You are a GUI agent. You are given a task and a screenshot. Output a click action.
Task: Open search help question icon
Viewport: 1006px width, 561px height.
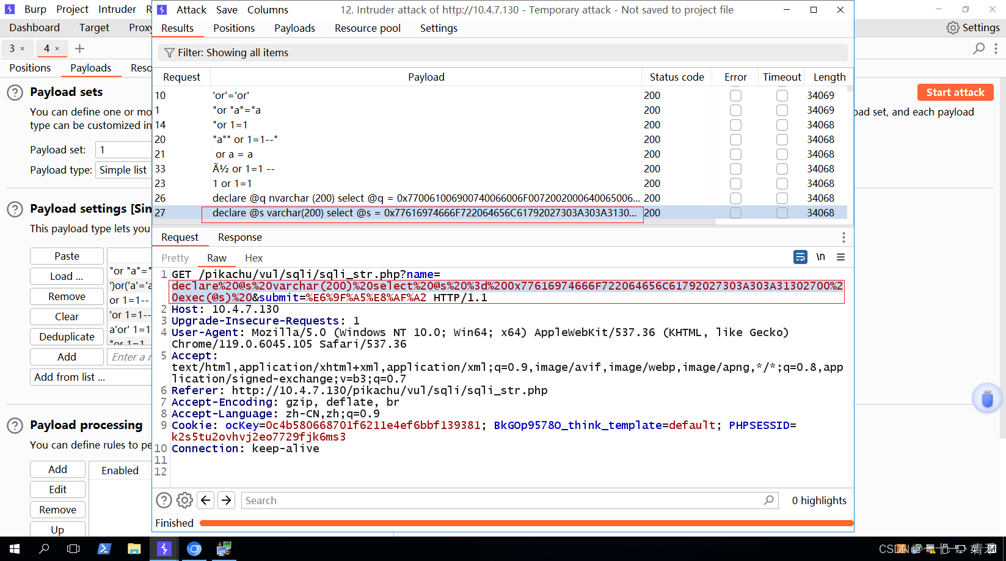coord(164,501)
